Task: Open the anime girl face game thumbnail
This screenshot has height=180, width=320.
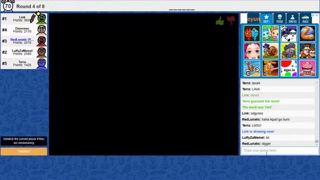Action: click(x=252, y=51)
